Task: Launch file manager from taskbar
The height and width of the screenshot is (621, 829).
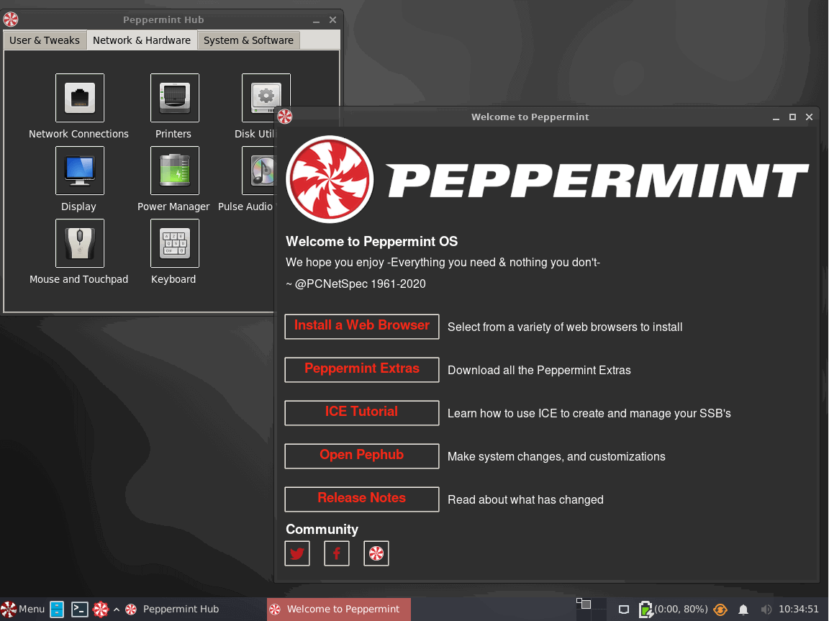Action: click(57, 609)
